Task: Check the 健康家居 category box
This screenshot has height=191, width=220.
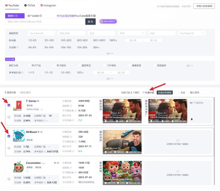Action: tap(129, 65)
